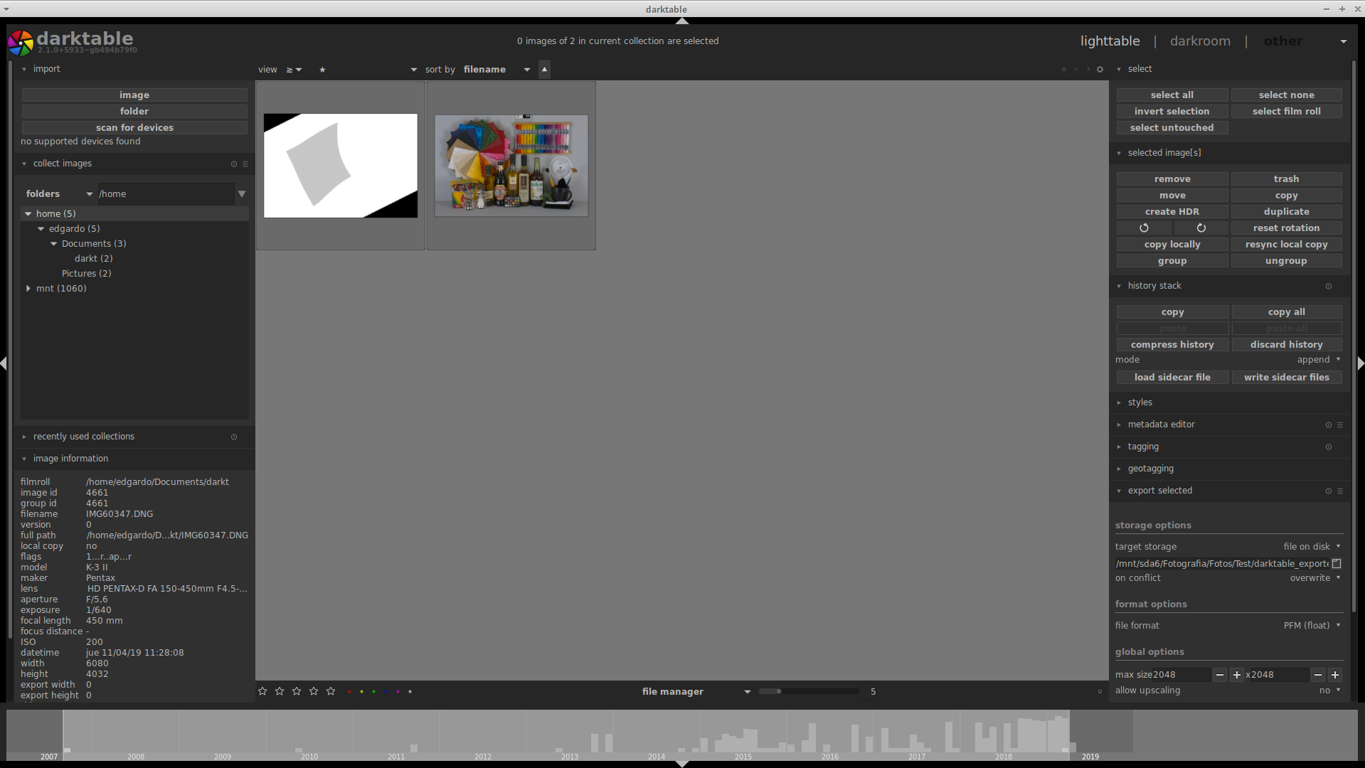Switch to lighttable view
Screen dimensions: 1365x768
pyautogui.click(x=1110, y=41)
